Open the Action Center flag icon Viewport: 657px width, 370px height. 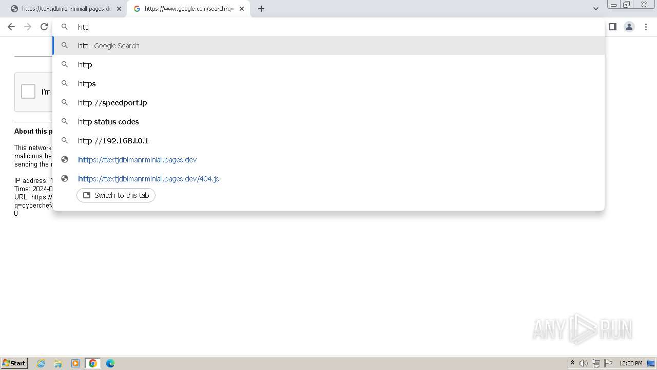[x=608, y=363]
